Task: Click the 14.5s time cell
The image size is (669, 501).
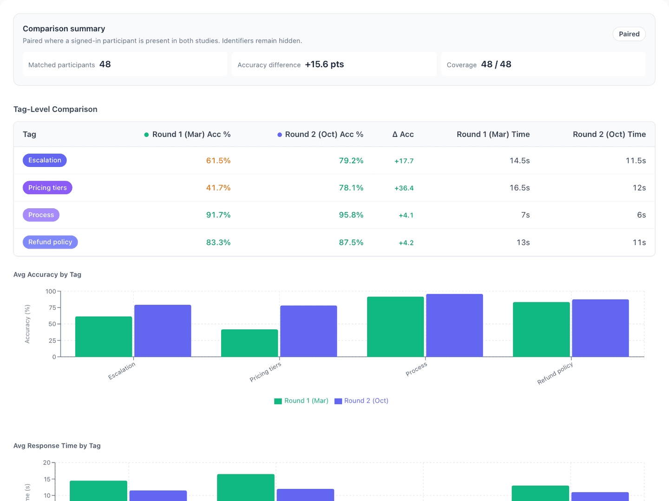Action: (x=520, y=161)
